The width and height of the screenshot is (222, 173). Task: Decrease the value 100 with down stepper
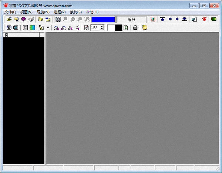point(102,29)
